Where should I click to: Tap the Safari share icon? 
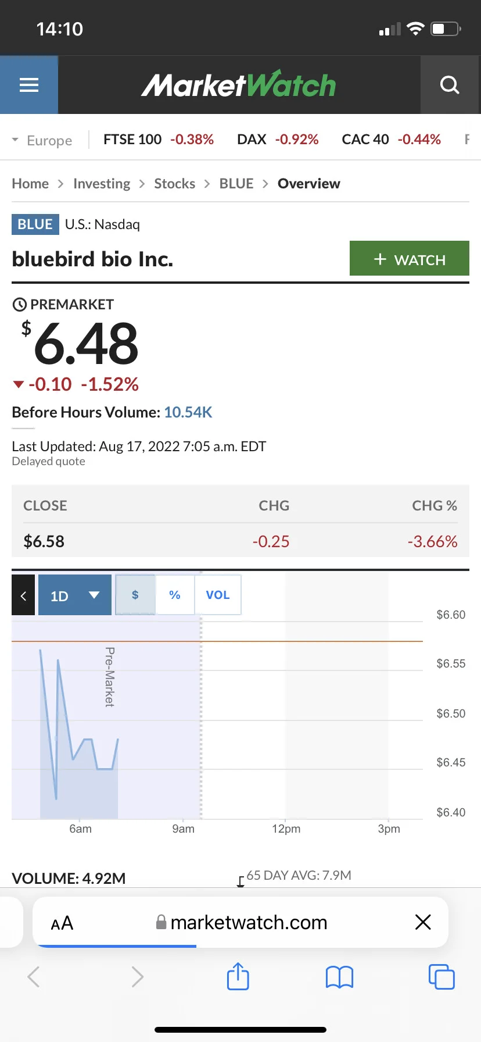pos(238,976)
